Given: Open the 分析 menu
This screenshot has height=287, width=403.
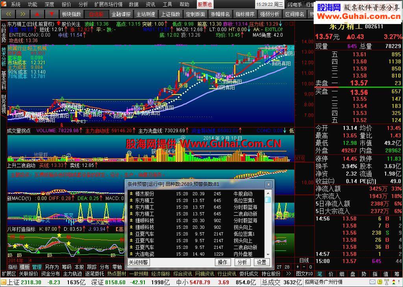Looking at the screenshot, I should [x=83, y=4].
